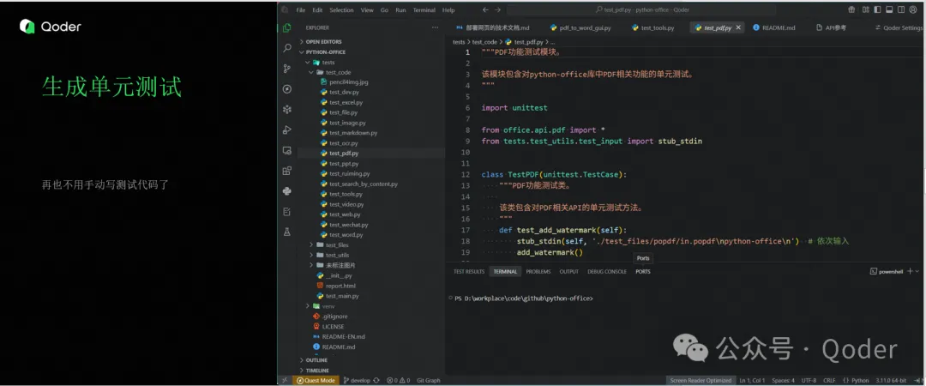Expand the OUTLINE section
Image resolution: width=926 pixels, height=386 pixels.
click(x=316, y=360)
